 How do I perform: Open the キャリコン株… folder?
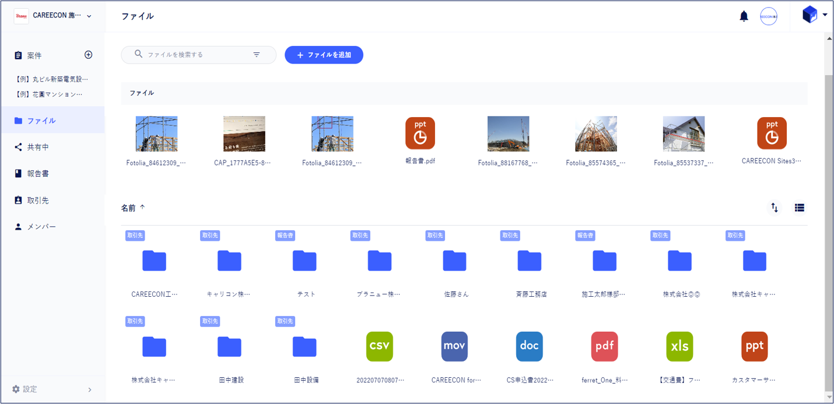[229, 261]
